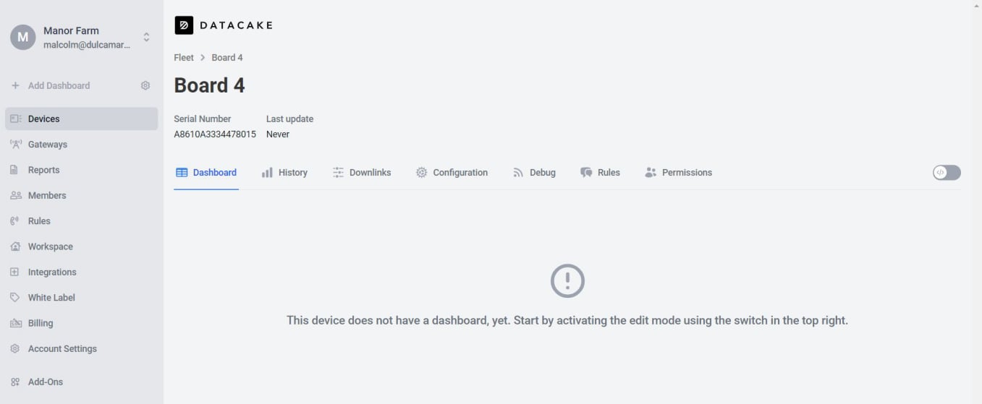Open the Downlinks tab
The image size is (982, 404).
[x=362, y=173]
